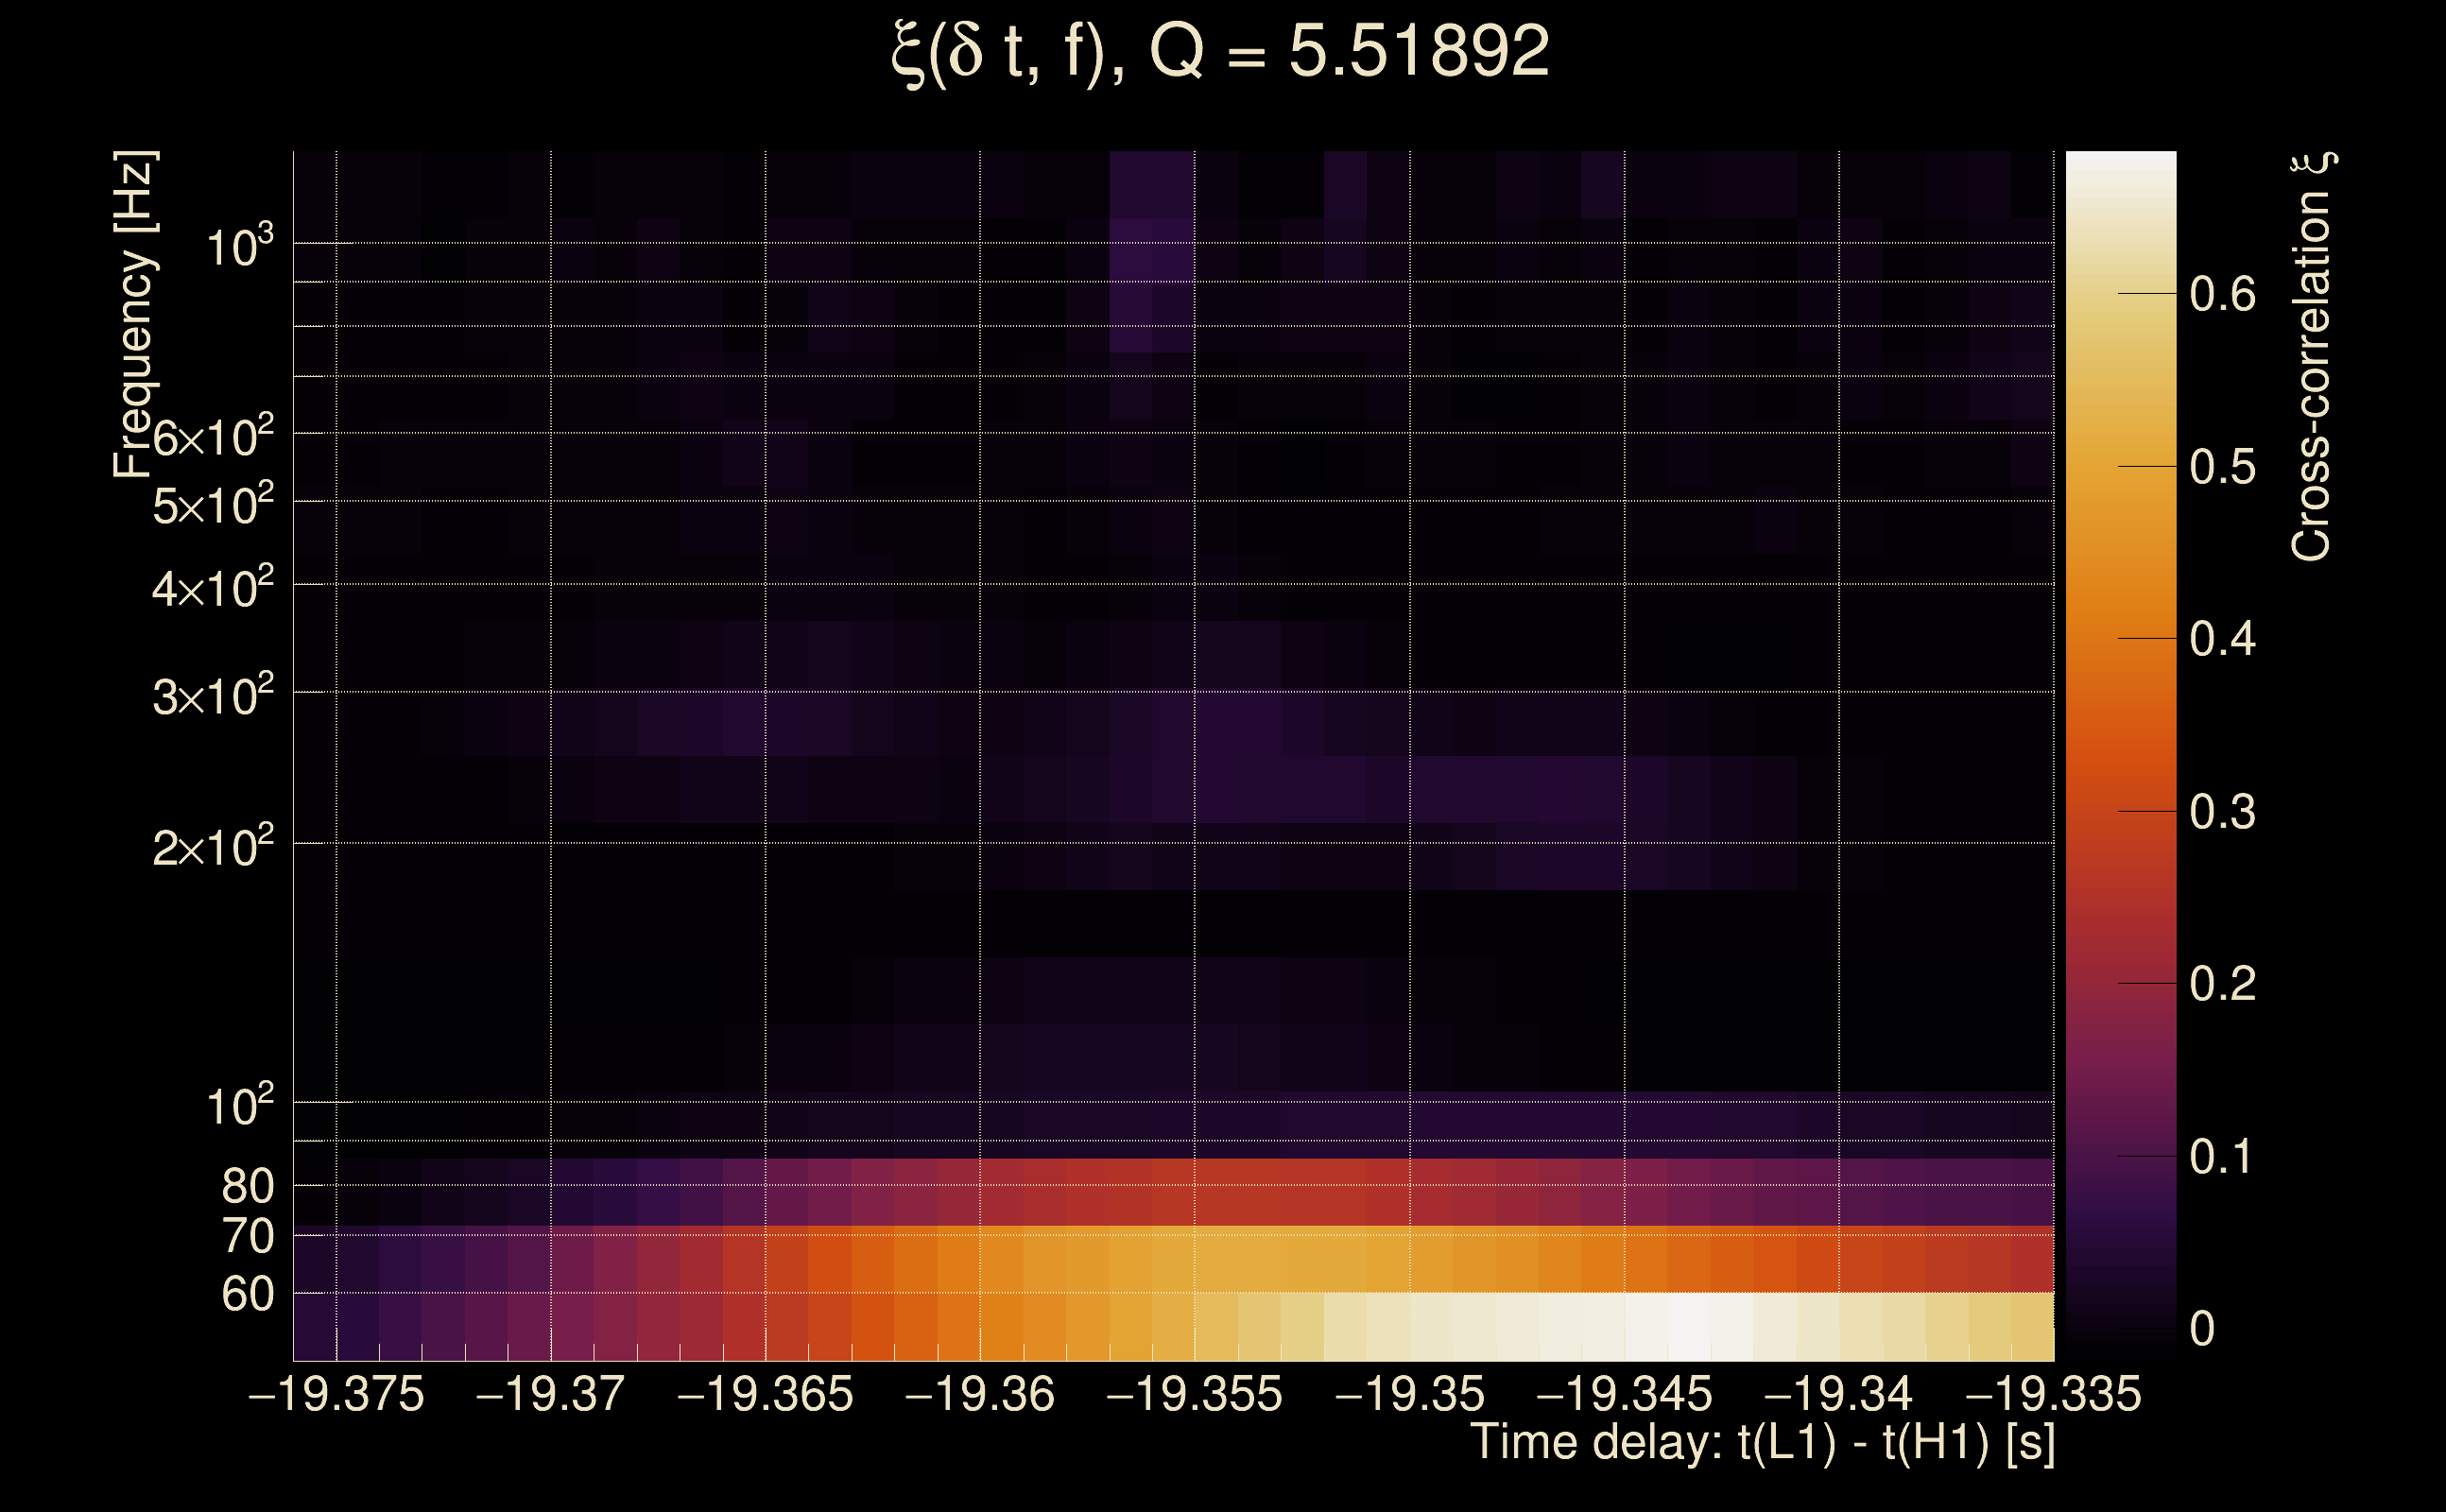The image size is (2446, 1512).
Task: Click the 0.6 tick label on the colorbar
Action: [x=2222, y=295]
